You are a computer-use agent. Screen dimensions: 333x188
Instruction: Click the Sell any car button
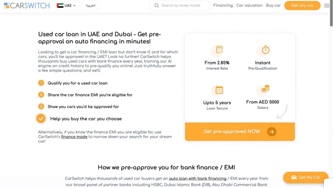pyautogui.click(x=302, y=6)
